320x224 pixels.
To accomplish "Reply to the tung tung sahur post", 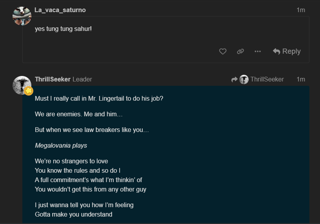I will pyautogui.click(x=287, y=51).
